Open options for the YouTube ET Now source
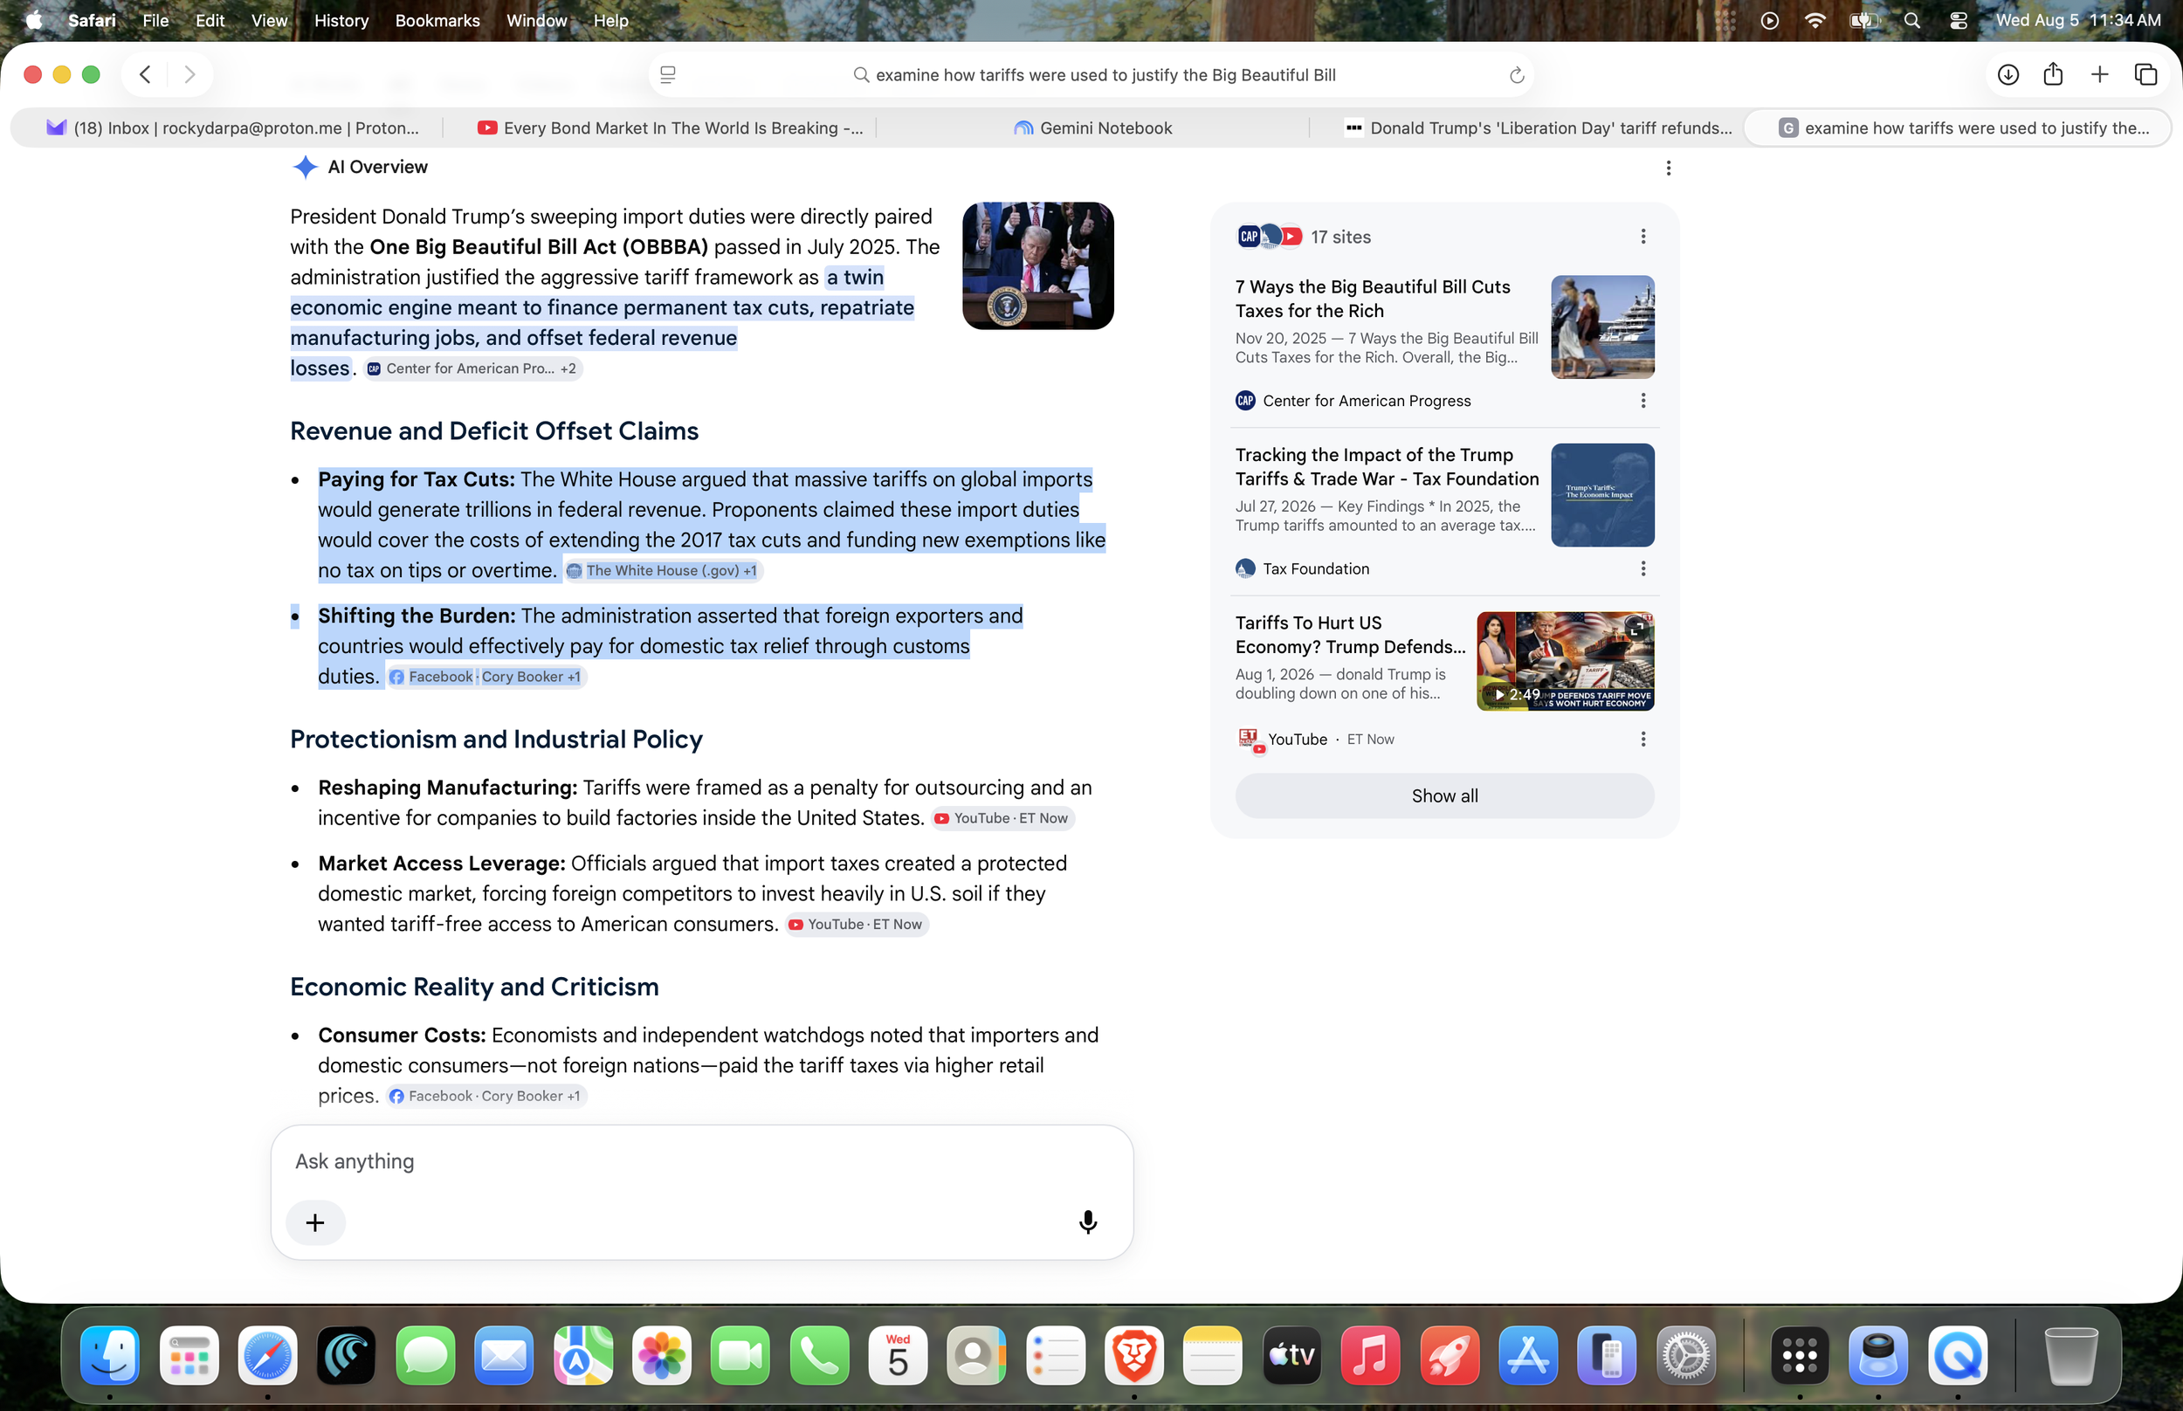The image size is (2183, 1411). 1642,740
